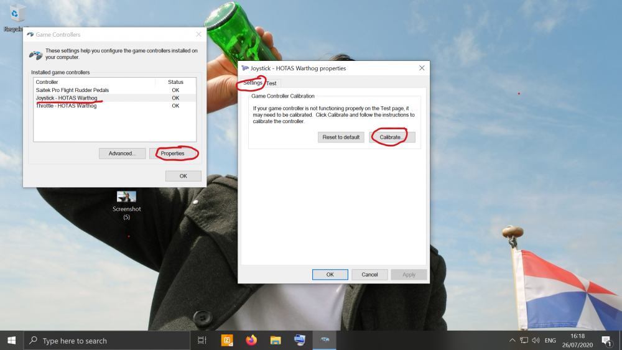The width and height of the screenshot is (622, 350).
Task: Open Properties for the selected controller
Action: pyautogui.click(x=172, y=154)
